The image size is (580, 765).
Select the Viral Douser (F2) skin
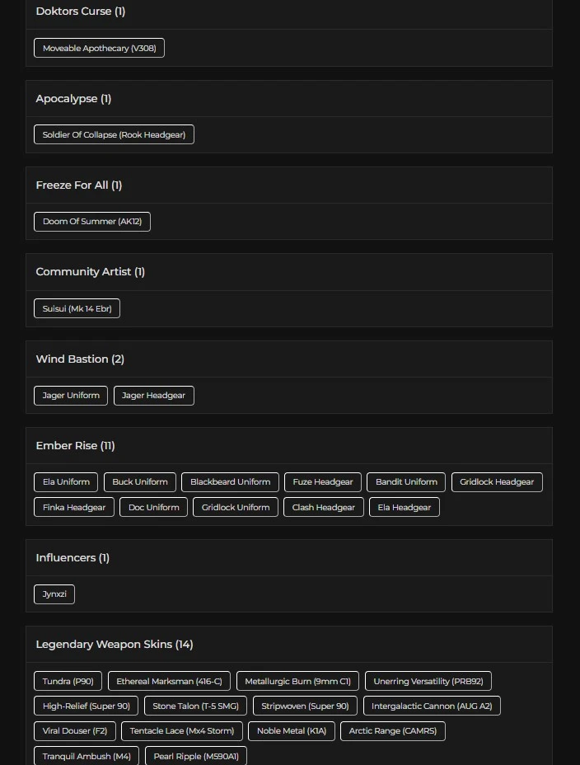point(75,730)
